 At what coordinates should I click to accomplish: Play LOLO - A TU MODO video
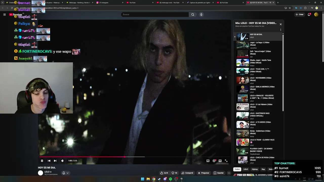click(258, 125)
